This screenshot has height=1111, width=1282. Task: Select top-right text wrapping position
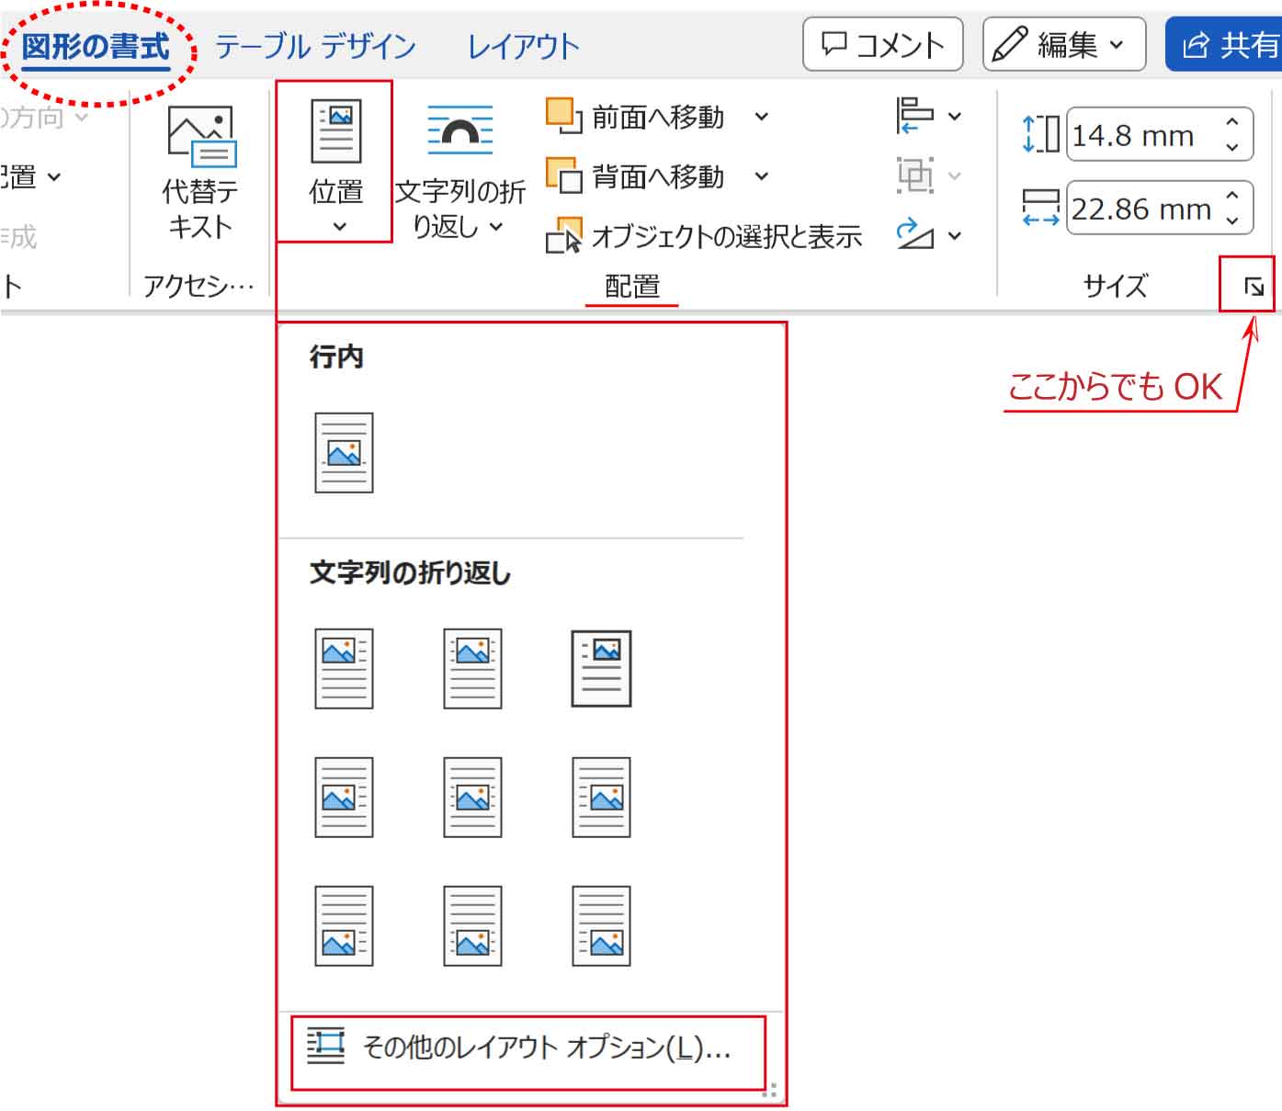point(601,668)
